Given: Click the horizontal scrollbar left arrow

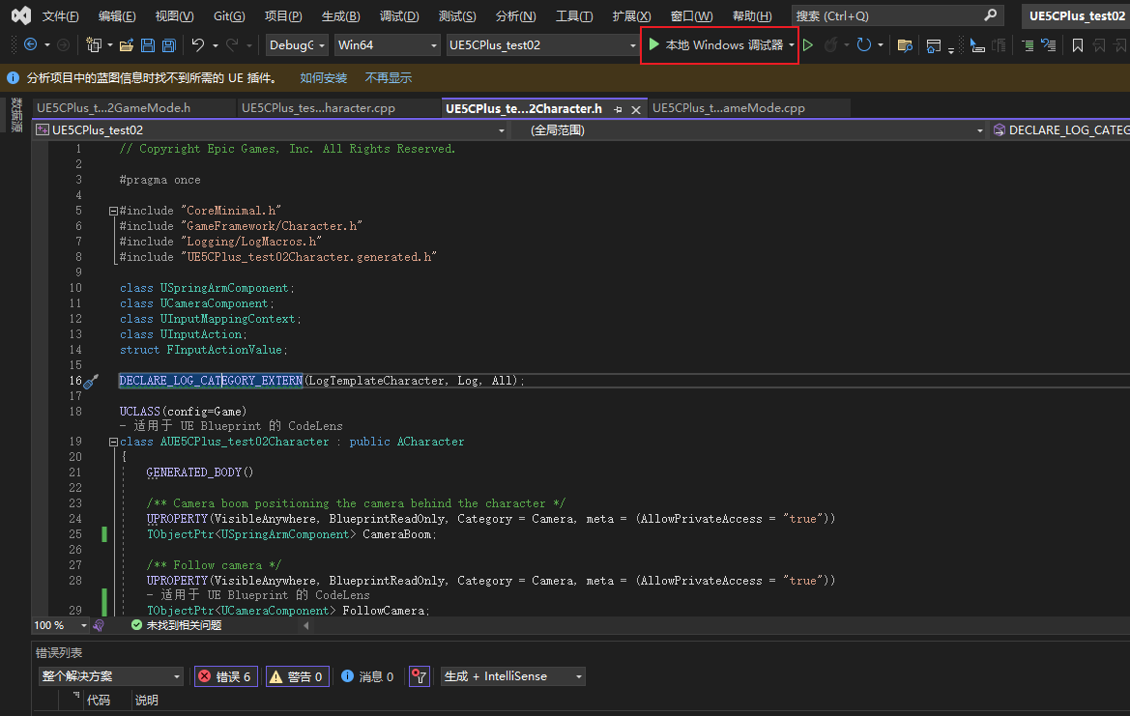Looking at the screenshot, I should click(306, 625).
